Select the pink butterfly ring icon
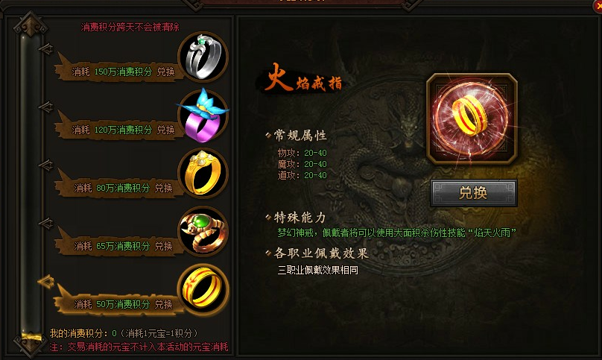The height and width of the screenshot is (360, 602). 203,116
